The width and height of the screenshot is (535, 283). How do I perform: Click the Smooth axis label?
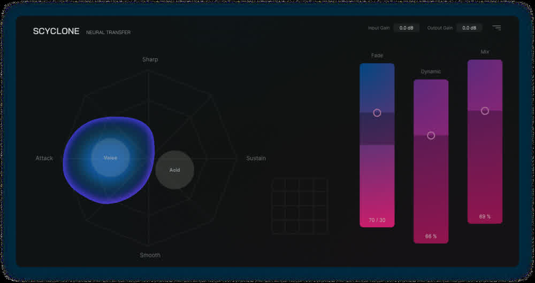pyautogui.click(x=150, y=255)
